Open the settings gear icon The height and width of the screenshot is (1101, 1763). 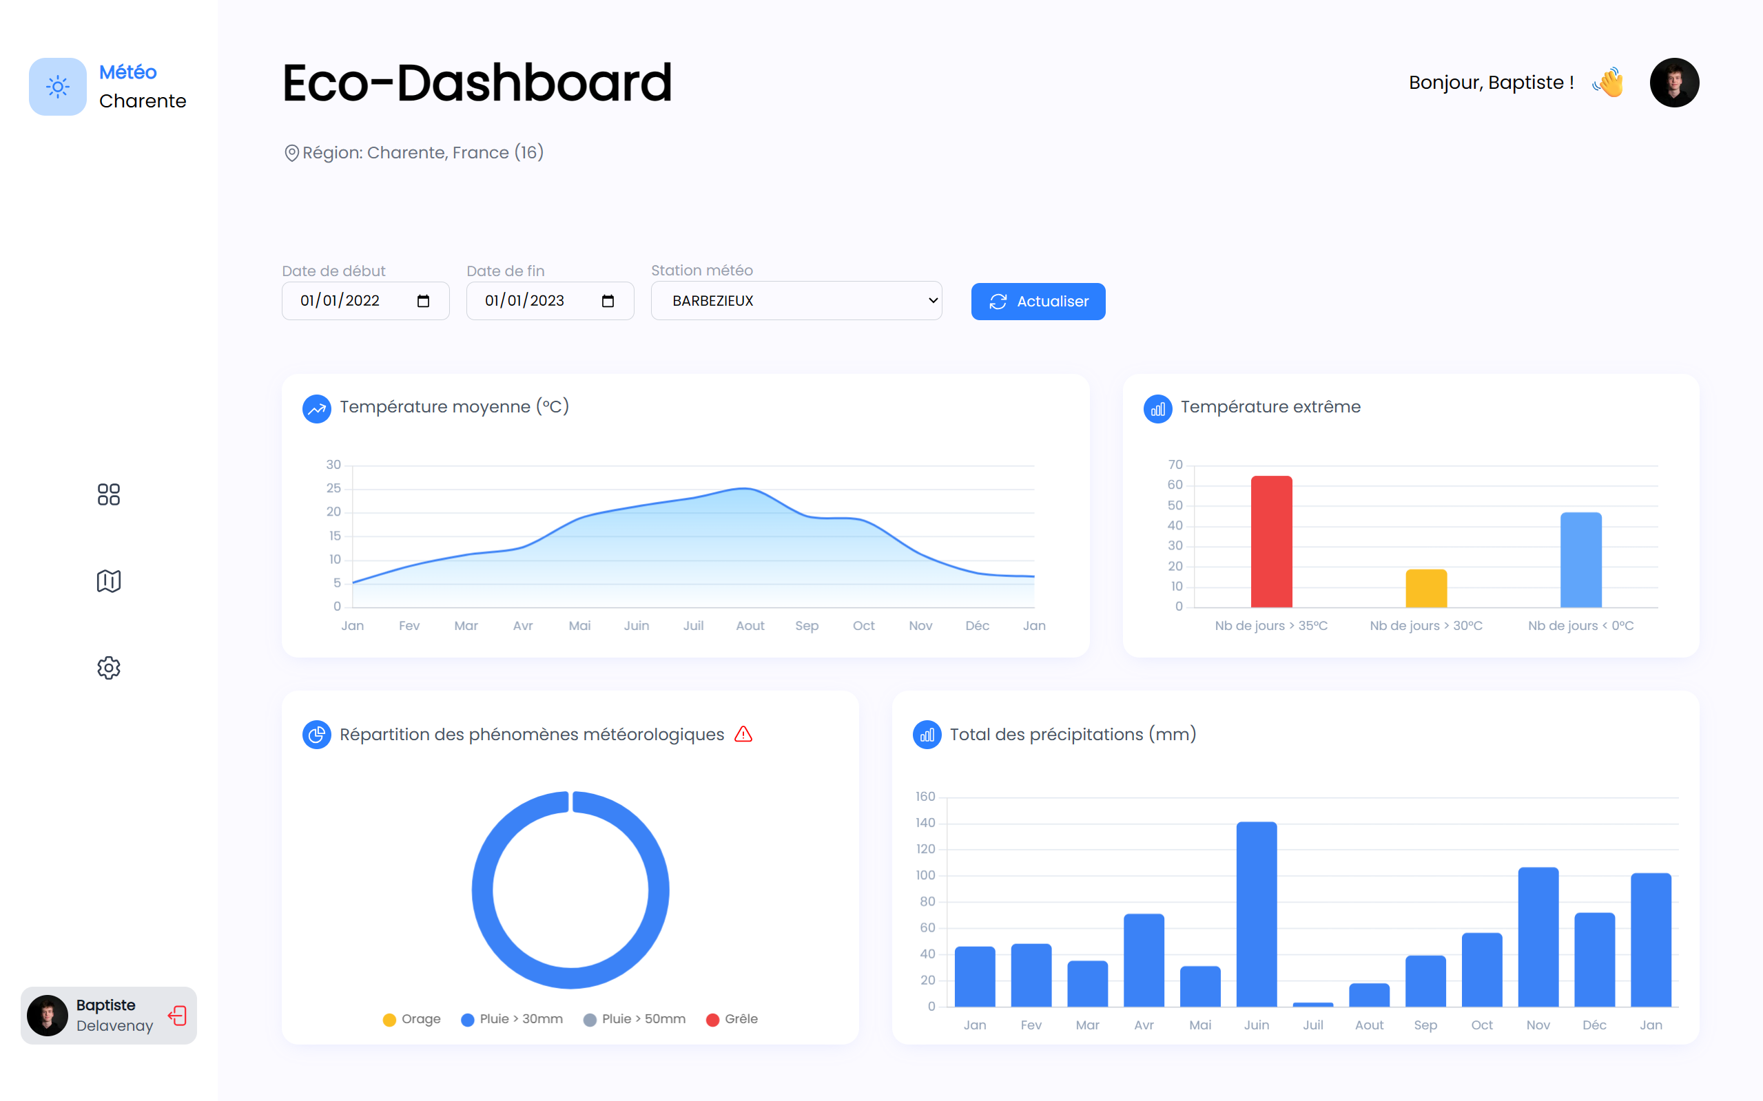pyautogui.click(x=109, y=668)
